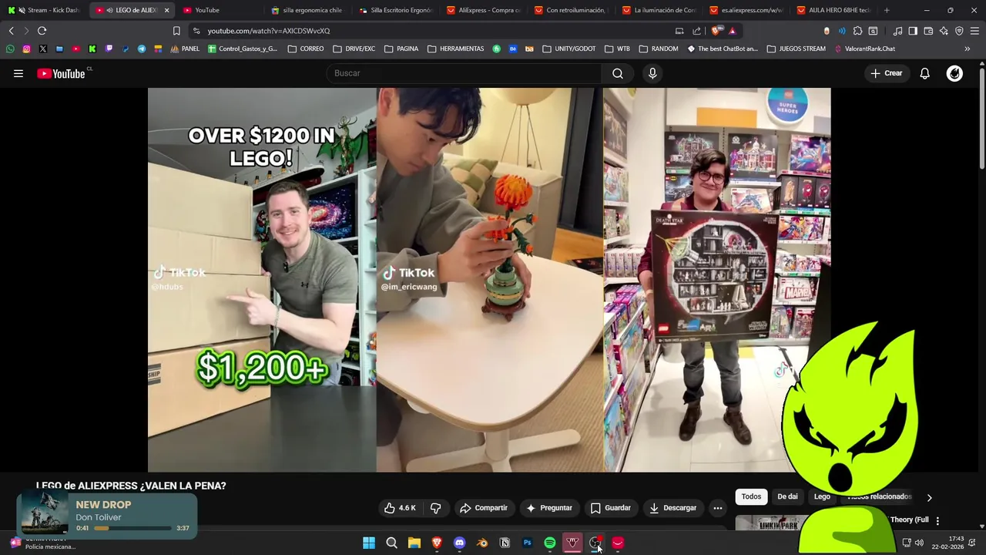
Task: Expand hidden bookmarks with double chevron
Action: 968,49
